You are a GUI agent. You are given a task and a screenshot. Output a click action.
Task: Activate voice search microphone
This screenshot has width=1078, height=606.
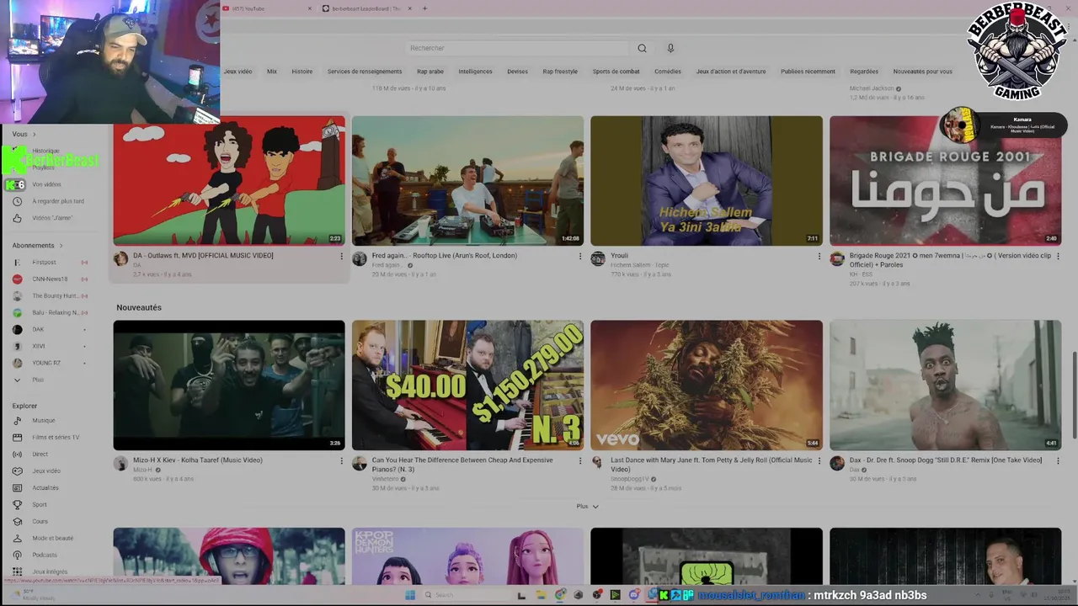click(x=670, y=48)
